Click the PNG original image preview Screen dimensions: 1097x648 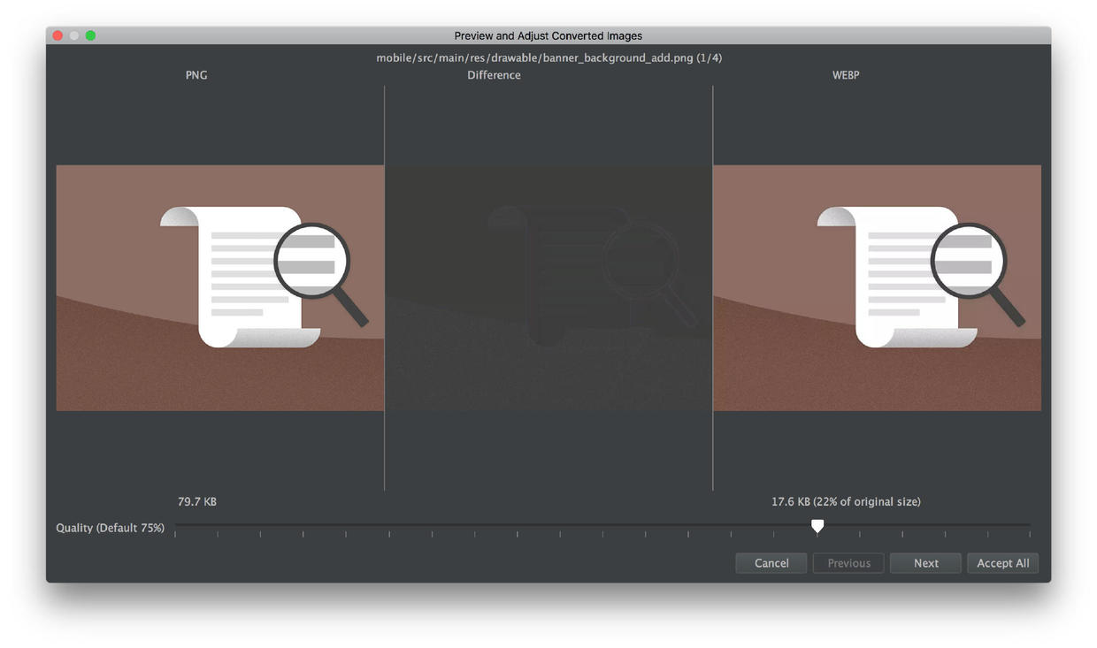(220, 287)
